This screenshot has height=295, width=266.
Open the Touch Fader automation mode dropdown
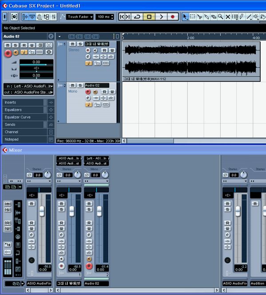pyautogui.click(x=79, y=17)
